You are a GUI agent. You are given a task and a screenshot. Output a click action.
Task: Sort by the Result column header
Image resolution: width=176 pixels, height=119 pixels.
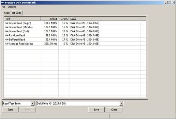(x=50, y=19)
